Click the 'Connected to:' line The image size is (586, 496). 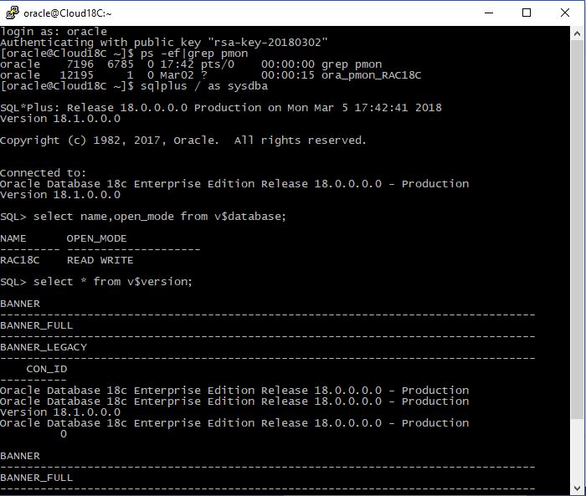tap(43, 173)
